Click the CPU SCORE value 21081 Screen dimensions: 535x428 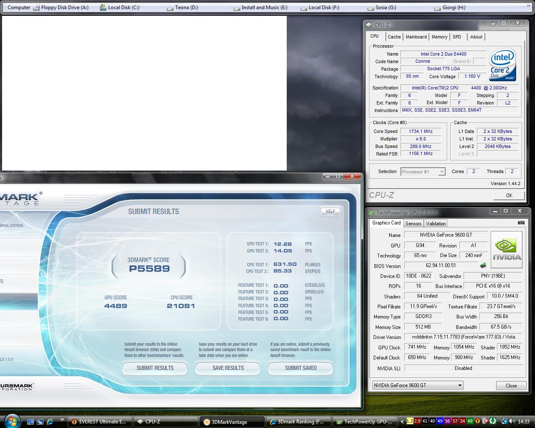[181, 306]
